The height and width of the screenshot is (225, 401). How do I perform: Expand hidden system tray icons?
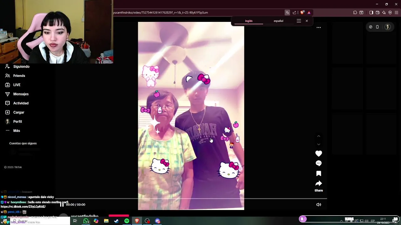(341, 221)
